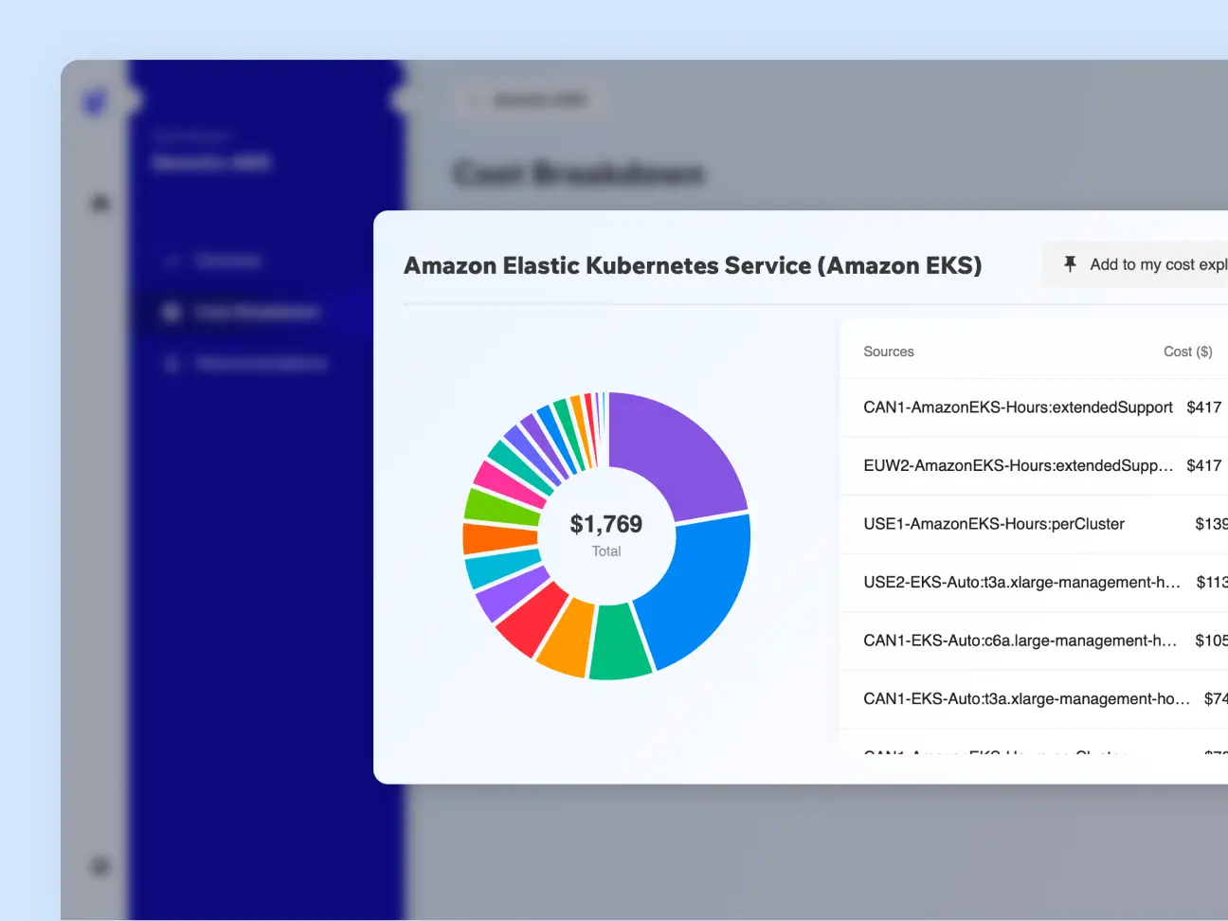Viewport: 1228px width, 921px height.
Task: Select the USE2-EKS-Auto:t3a.xlarge-management row
Action: 1034,582
